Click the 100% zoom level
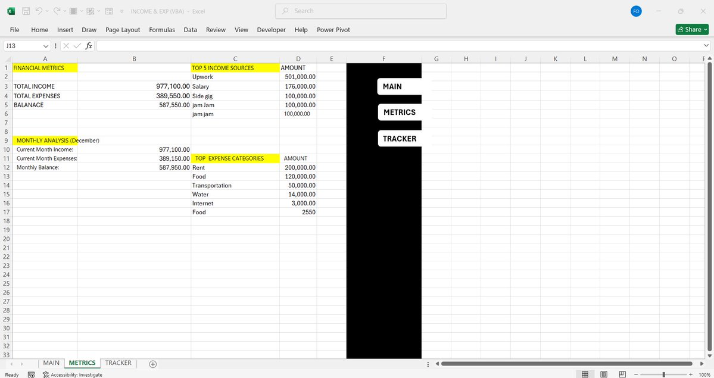 tap(704, 375)
